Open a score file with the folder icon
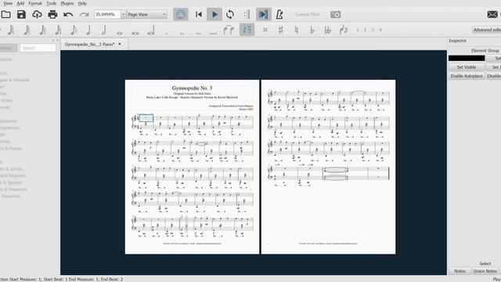This screenshot has height=282, width=501. pos(5,14)
